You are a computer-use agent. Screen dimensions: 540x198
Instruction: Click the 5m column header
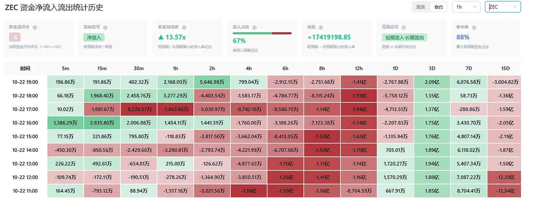coord(65,69)
